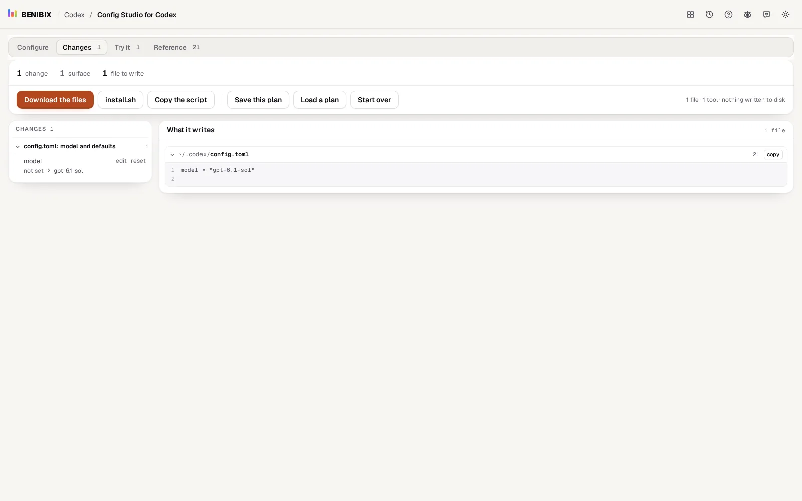Go to Codex breadcrumb link
This screenshot has height=501, width=802.
tap(74, 15)
